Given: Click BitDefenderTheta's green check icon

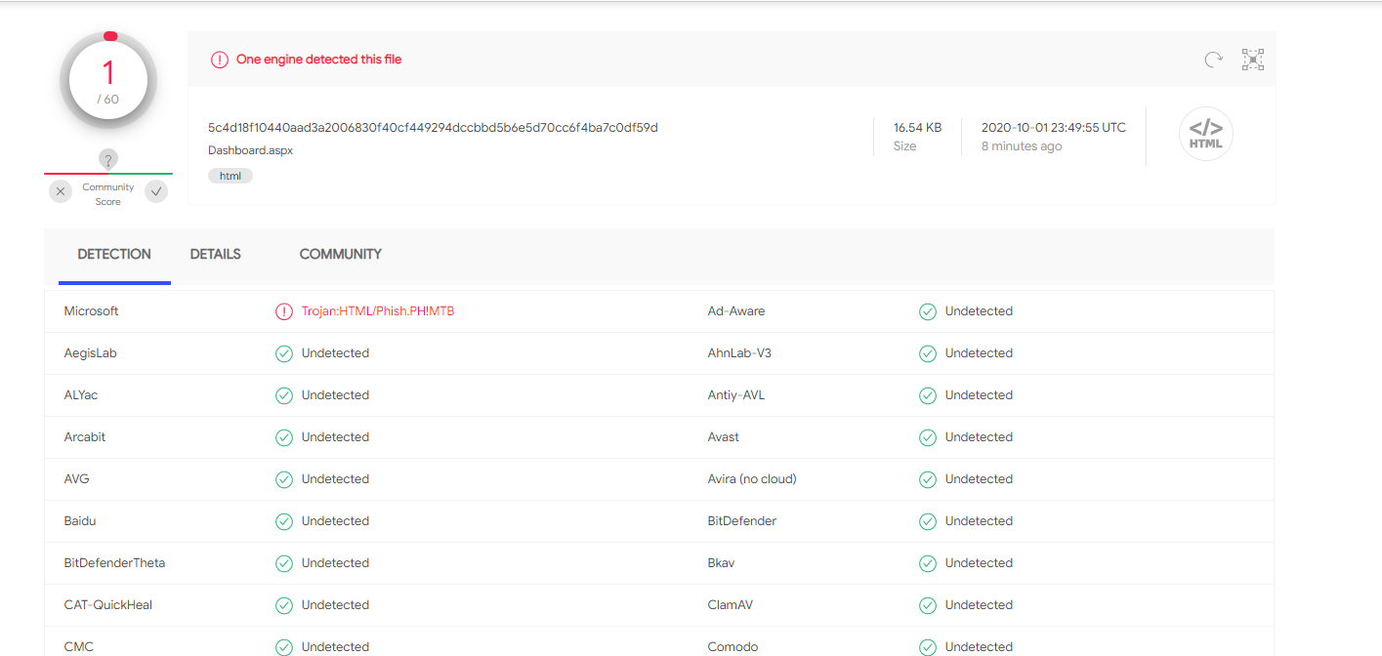Looking at the screenshot, I should coord(284,563).
